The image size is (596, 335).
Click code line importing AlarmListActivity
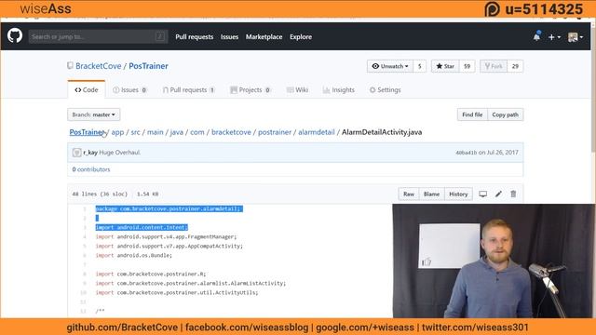point(190,283)
